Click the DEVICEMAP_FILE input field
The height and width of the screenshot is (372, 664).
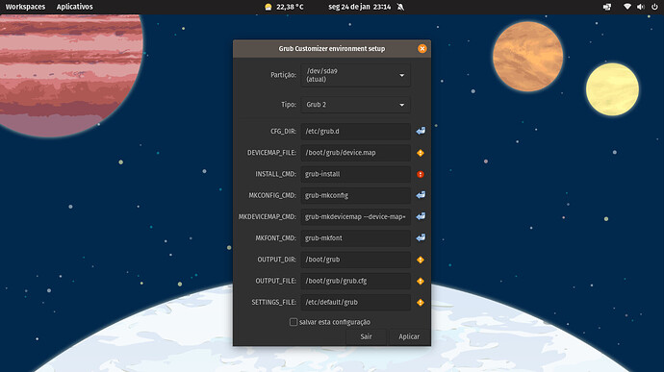[x=355, y=153]
